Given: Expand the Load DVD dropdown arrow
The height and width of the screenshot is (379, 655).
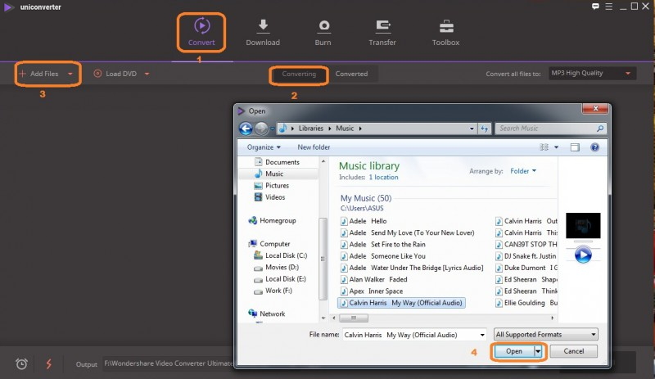Looking at the screenshot, I should [x=147, y=74].
